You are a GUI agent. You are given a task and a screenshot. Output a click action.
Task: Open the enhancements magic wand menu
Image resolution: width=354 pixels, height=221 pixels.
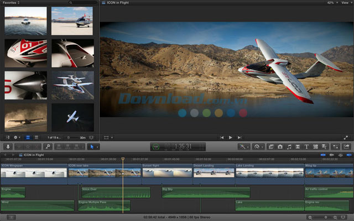point(244,146)
